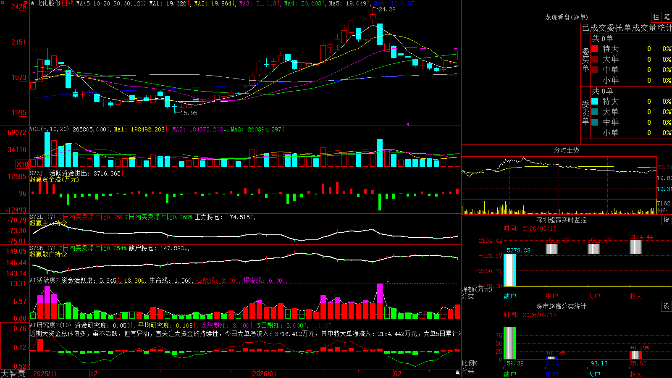This screenshot has width=672, height=378.
Task: Click the lock icon at bottom of main chart
Action: pyautogui.click(x=457, y=373)
